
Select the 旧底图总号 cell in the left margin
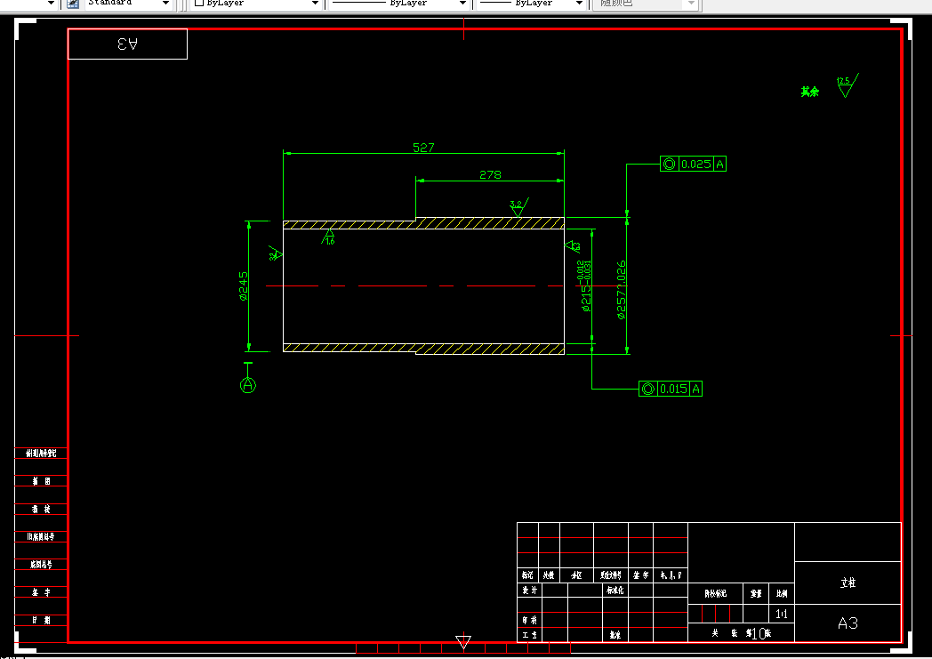(41, 536)
